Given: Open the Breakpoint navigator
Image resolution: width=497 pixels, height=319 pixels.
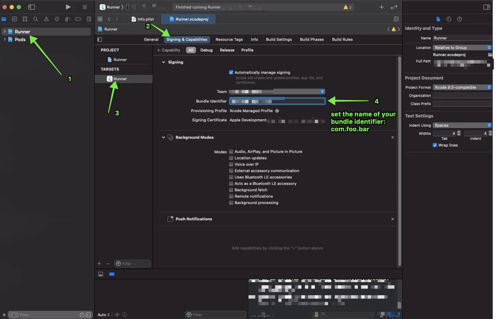Looking at the screenshot, I should [78, 19].
